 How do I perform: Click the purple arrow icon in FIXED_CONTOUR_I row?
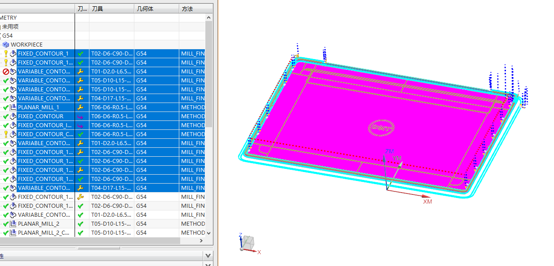[80, 125]
